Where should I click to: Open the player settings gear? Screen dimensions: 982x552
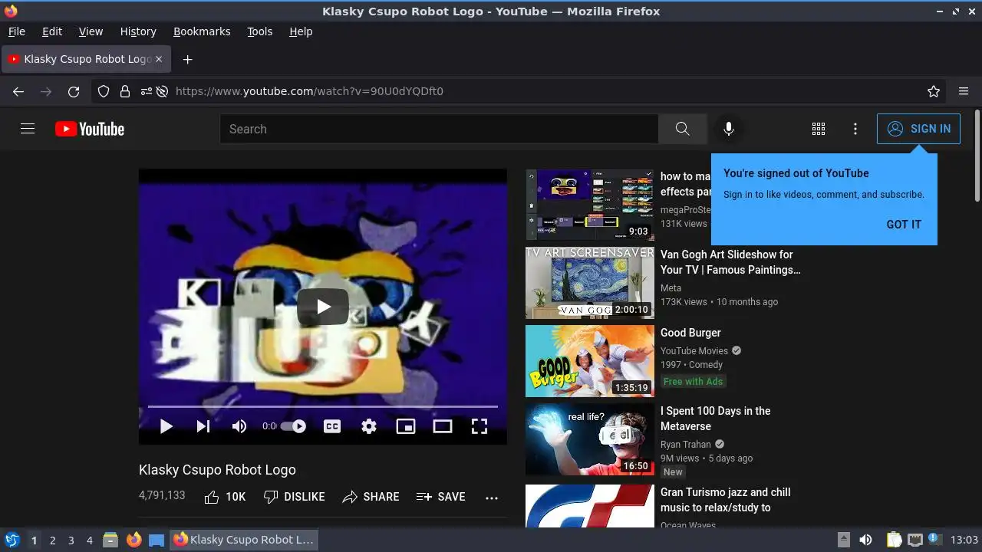[x=369, y=426]
